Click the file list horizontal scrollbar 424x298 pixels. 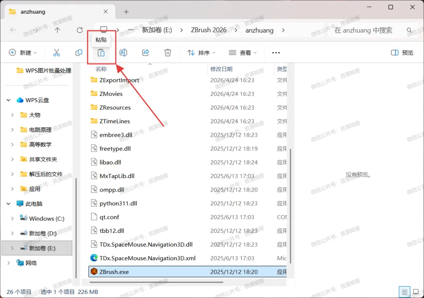tap(156, 282)
